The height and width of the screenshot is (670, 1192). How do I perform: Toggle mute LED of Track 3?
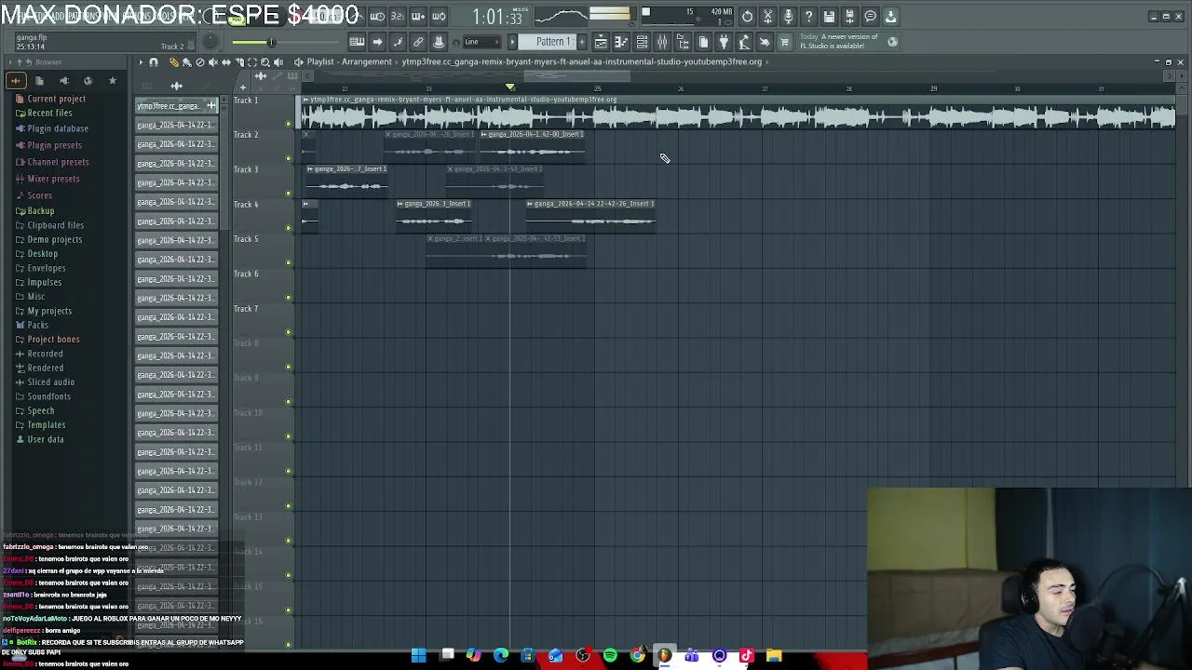[x=289, y=194]
